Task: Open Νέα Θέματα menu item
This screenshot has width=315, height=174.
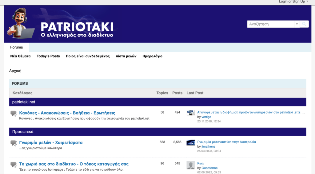Action: coord(20,56)
